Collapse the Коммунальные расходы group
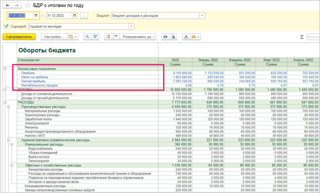 coord(12,144)
